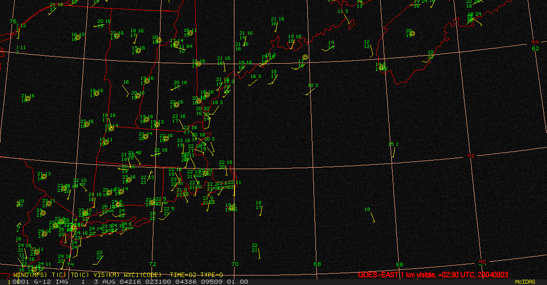Click IMG in the status line

click(x=61, y=282)
